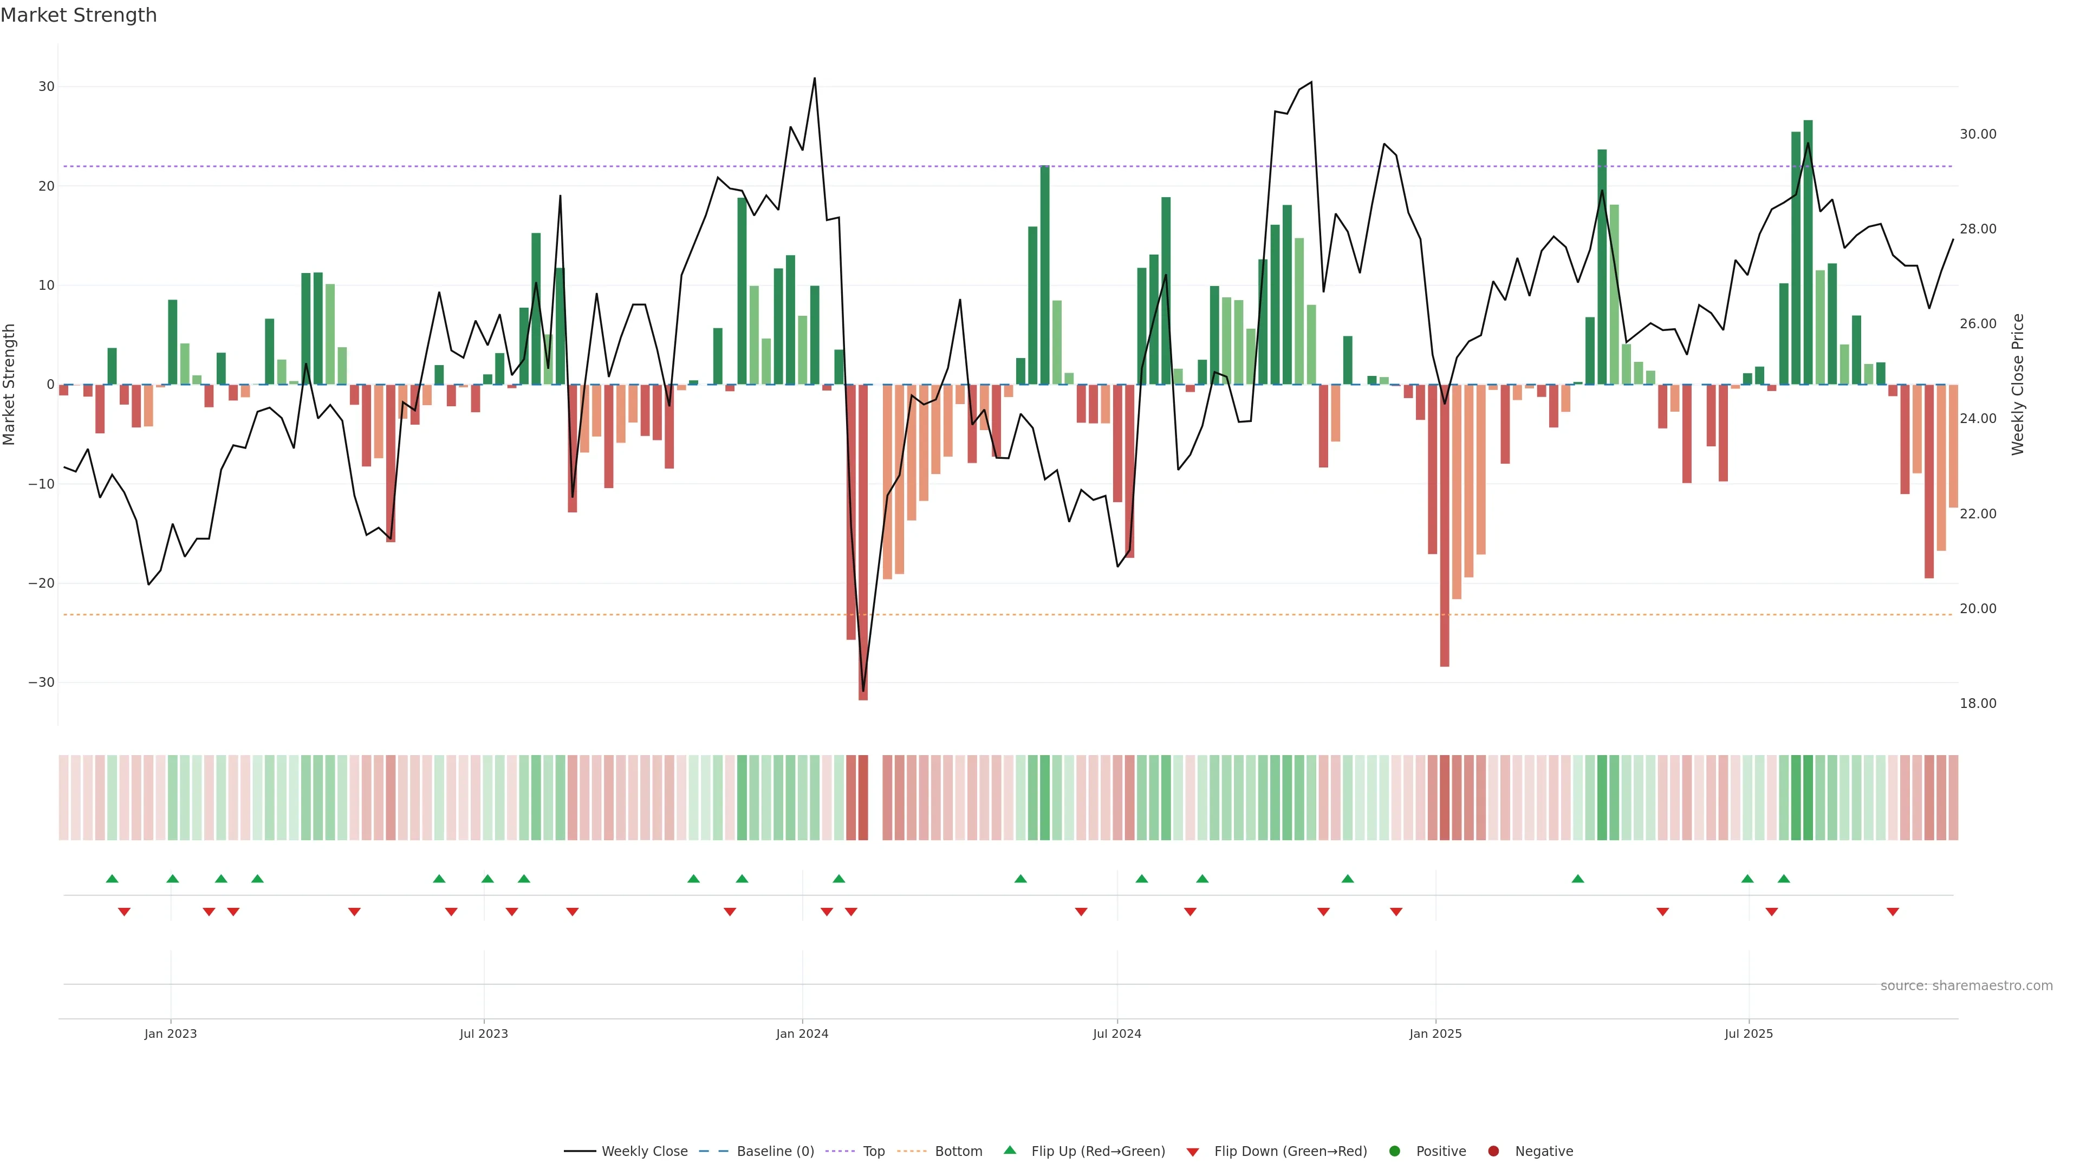Viewport: 2080px width, 1170px height.
Task: Click the first green flip-up triangle marker
Action: coord(112,879)
